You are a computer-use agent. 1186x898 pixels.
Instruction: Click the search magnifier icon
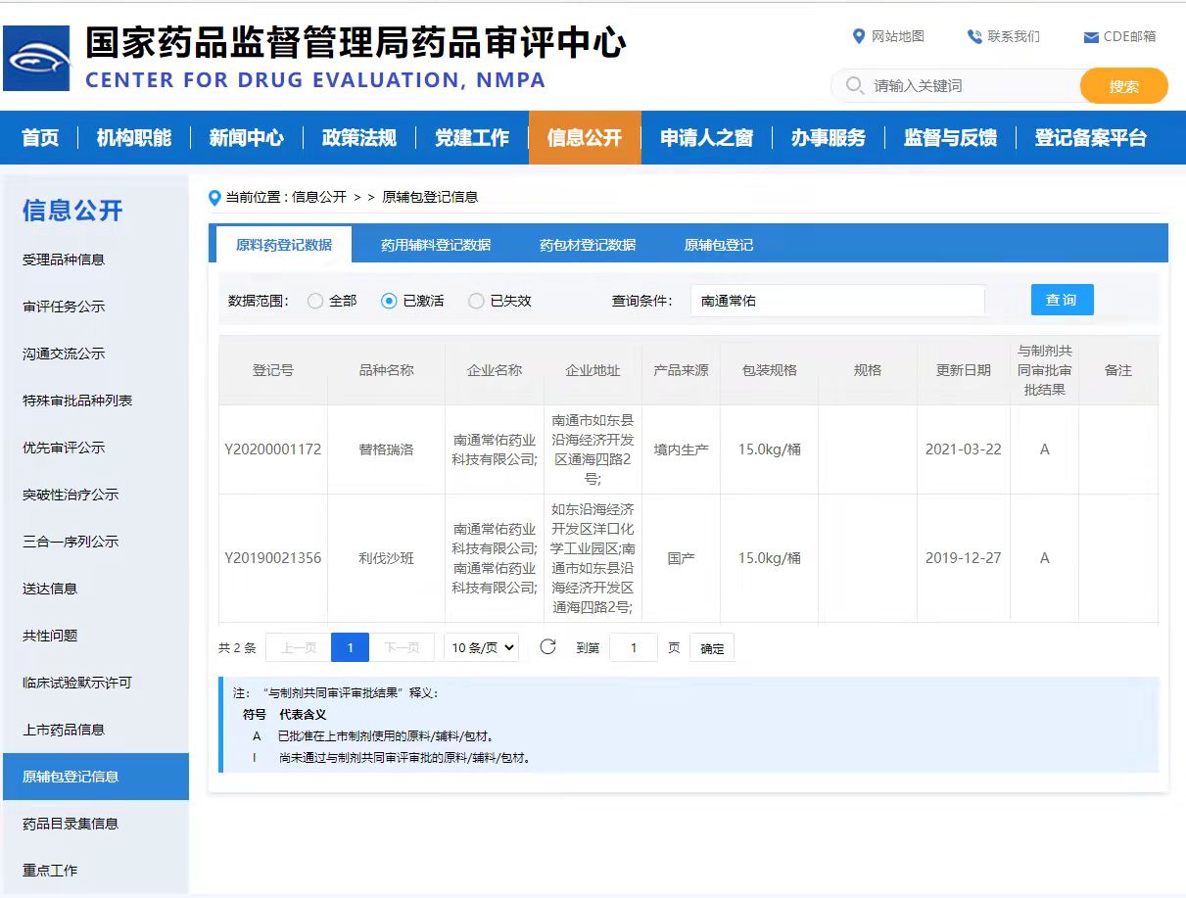tap(854, 85)
